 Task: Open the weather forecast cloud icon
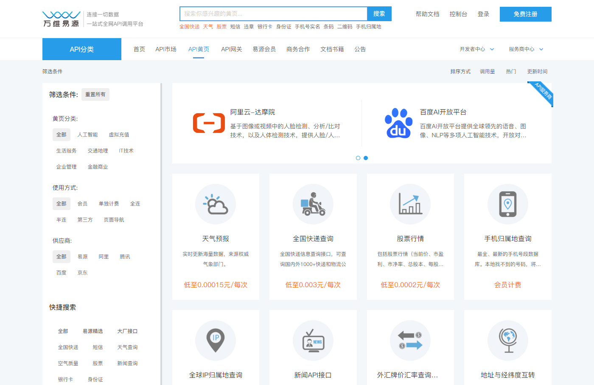coord(216,204)
